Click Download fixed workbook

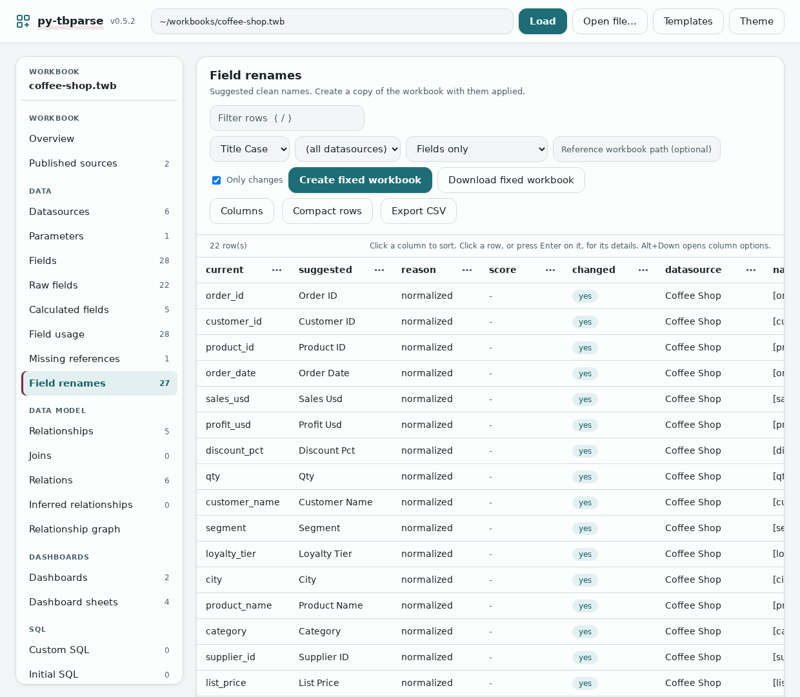click(x=511, y=180)
